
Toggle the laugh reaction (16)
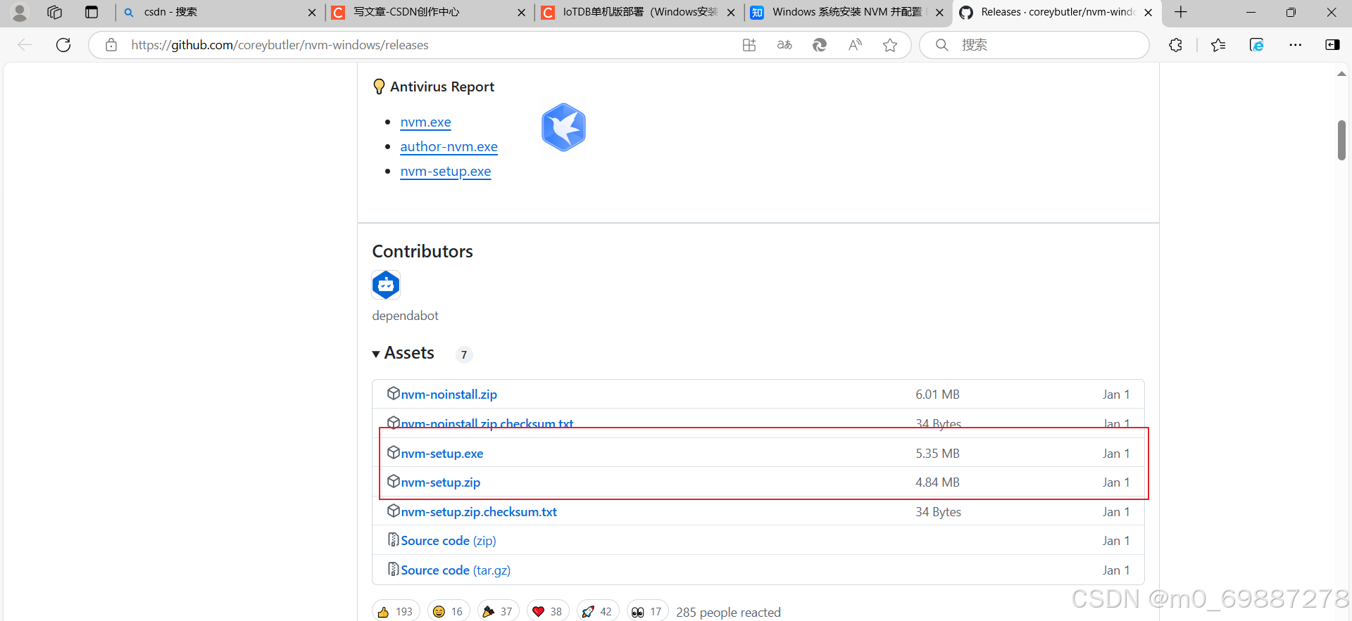coord(449,611)
